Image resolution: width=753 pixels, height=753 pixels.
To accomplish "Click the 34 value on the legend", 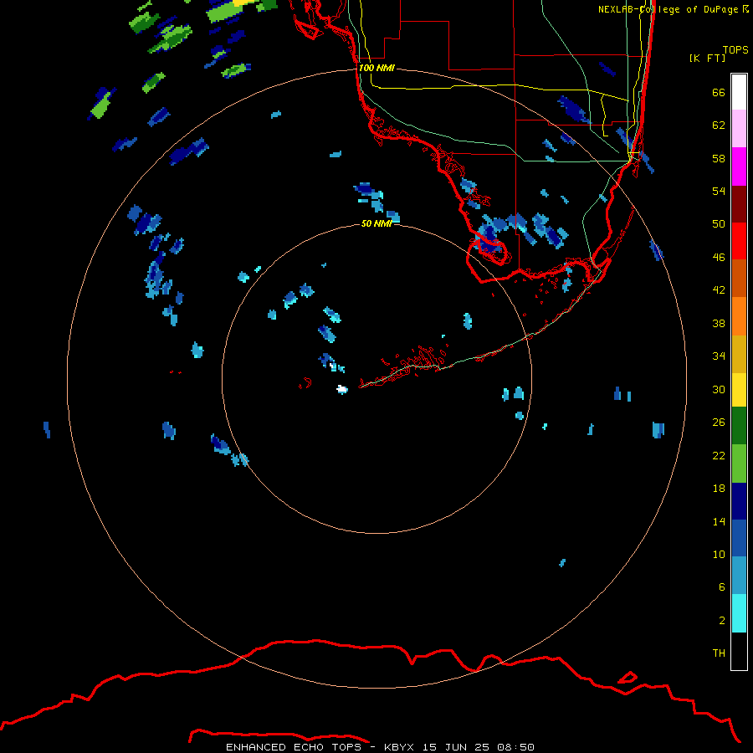I will pos(719,356).
